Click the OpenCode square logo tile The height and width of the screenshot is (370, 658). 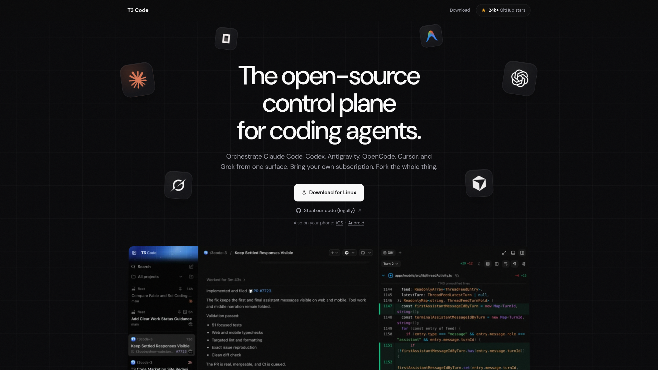tap(226, 38)
